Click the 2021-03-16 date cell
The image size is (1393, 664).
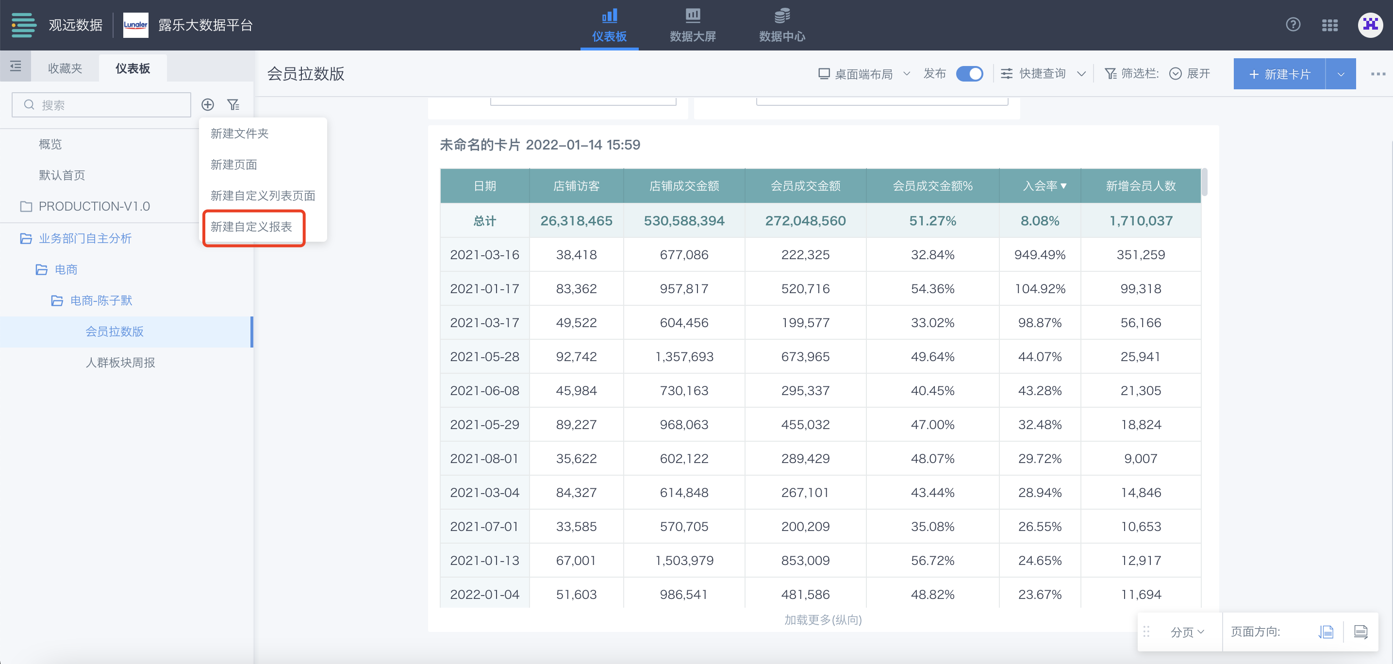point(484,255)
